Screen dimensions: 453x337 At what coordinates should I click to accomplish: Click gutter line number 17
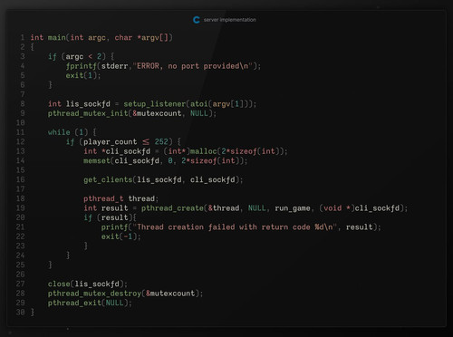tap(21, 189)
